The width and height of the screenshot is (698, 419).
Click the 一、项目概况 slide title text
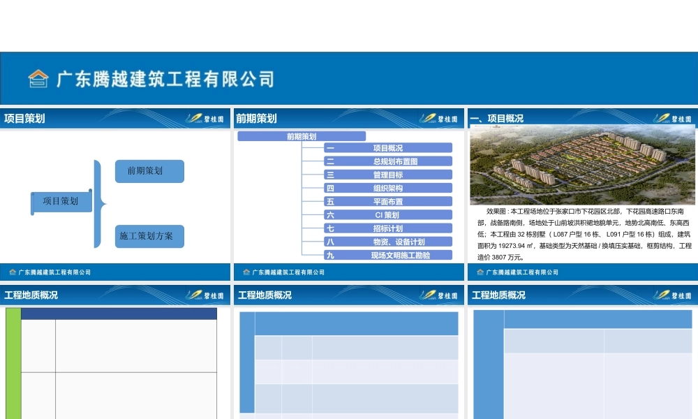click(497, 119)
